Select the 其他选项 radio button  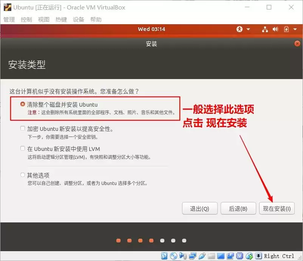[22, 174]
